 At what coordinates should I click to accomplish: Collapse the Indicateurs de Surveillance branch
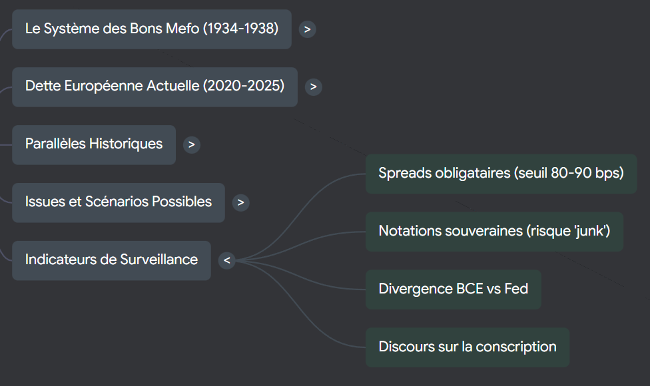227,260
